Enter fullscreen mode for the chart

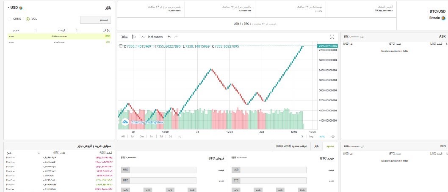pyautogui.click(x=332, y=37)
